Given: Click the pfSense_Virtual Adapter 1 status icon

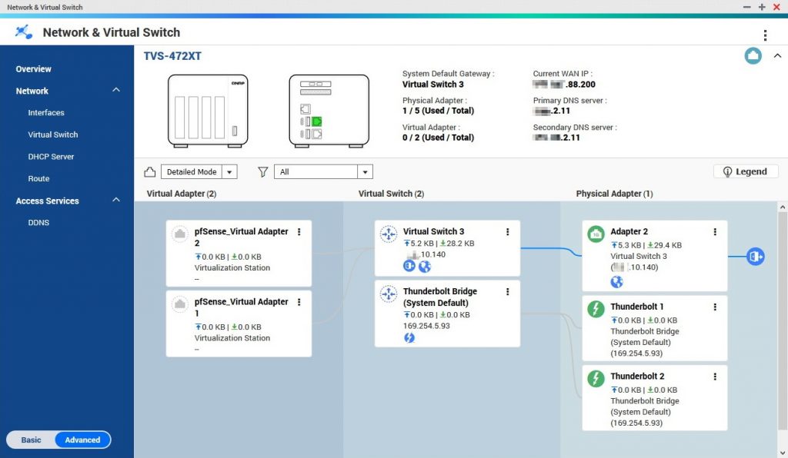Looking at the screenshot, I should pyautogui.click(x=180, y=304).
